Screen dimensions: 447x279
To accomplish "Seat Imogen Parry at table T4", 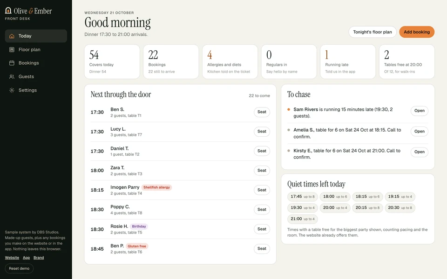I will (262, 190).
